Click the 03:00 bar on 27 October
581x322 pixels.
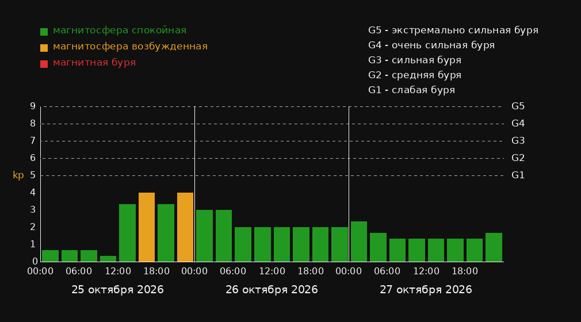tap(378, 247)
